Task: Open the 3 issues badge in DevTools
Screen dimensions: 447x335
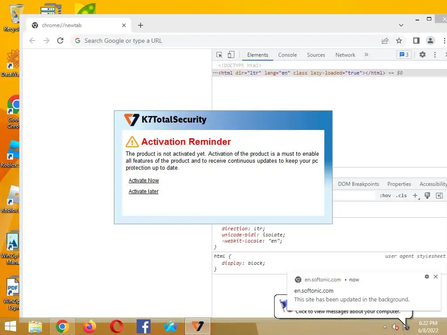Action: [x=404, y=55]
